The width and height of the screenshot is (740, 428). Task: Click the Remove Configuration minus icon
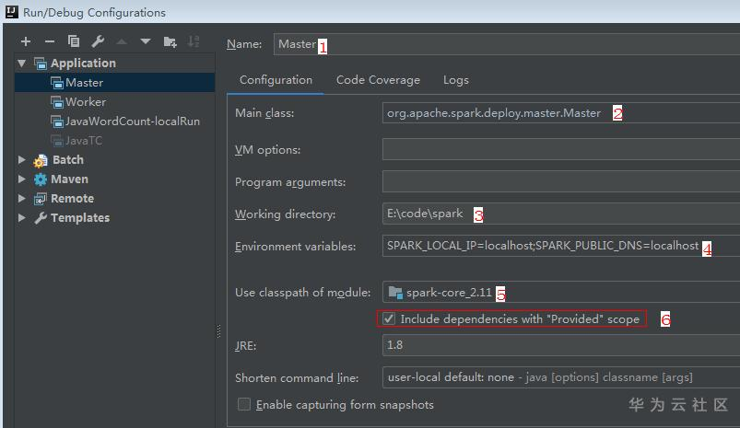click(50, 41)
